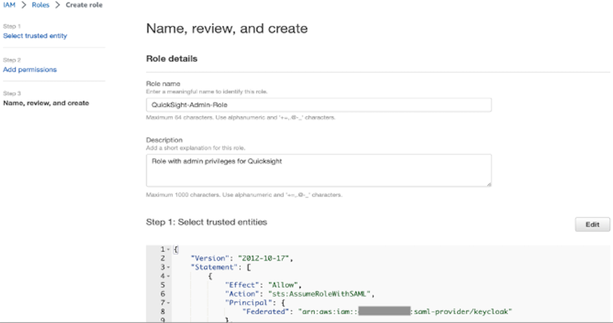
Task: Open Select trusted entity step
Action: click(x=35, y=35)
